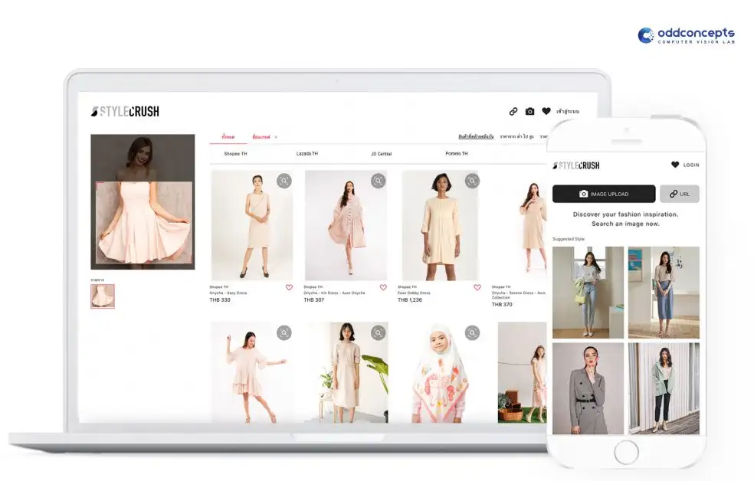Click the LOGIN link on mobile
The width and height of the screenshot is (754, 481).
point(690,165)
